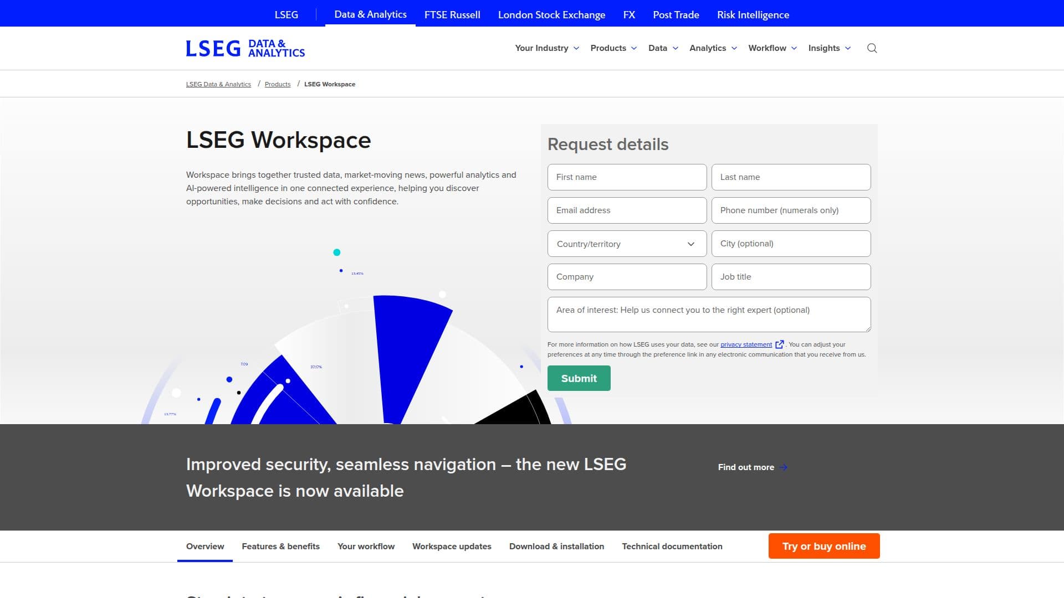Open the Country/territory select box
This screenshot has height=598, width=1064.
(627, 244)
